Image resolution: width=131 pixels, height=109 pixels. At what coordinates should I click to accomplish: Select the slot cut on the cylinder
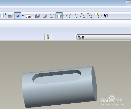tap(57, 77)
